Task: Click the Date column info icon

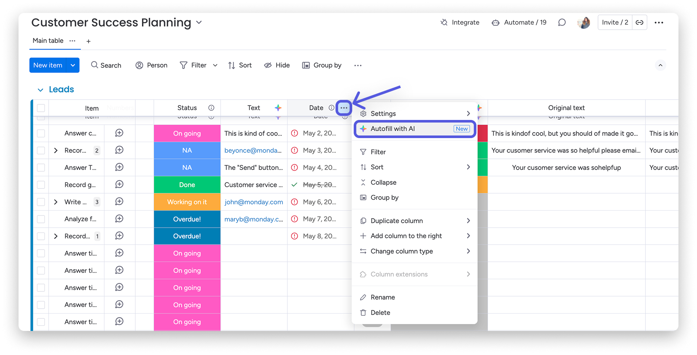Action: (331, 108)
